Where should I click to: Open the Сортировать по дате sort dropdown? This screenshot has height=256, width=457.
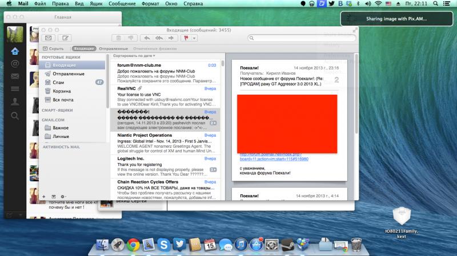click(x=134, y=55)
